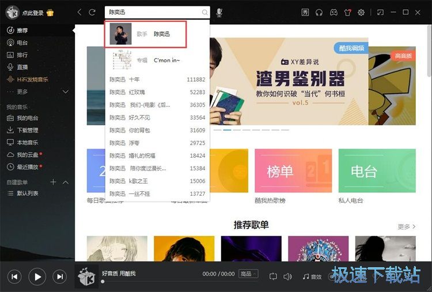This screenshot has height=292, width=432.
Task: Choose suggestion 陈奕迅 我们-(电影
Action: click(157, 105)
